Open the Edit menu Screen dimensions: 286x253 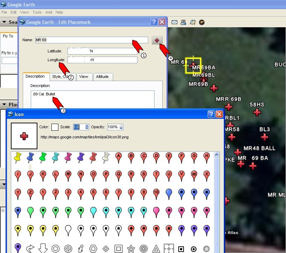click(x=14, y=12)
